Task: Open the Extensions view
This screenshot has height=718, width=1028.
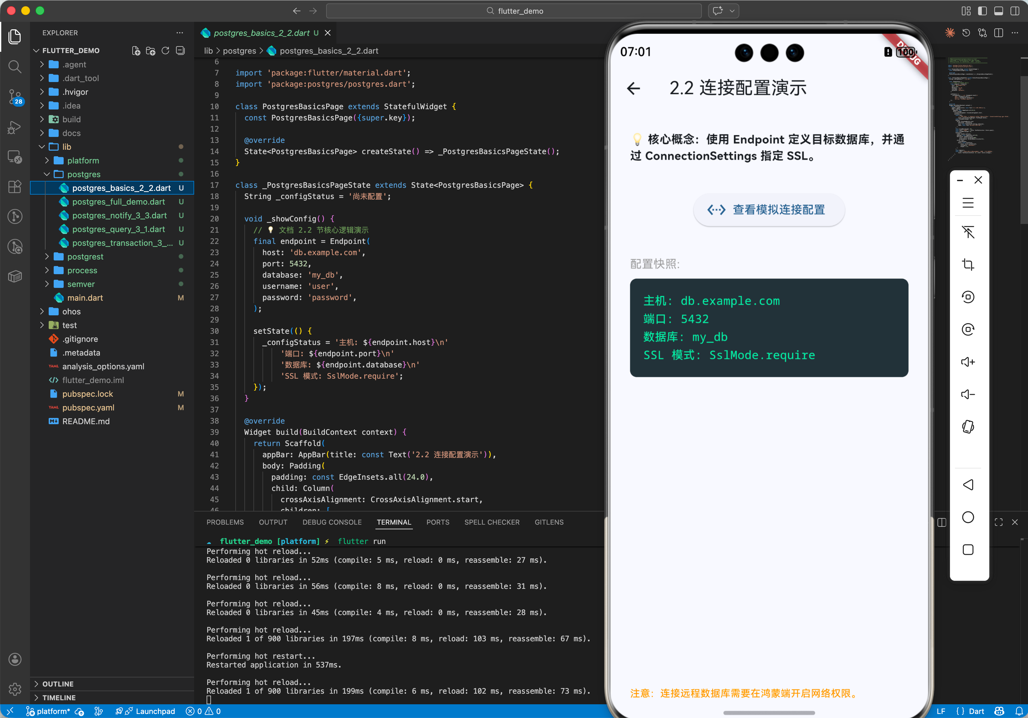Action: coord(15,187)
